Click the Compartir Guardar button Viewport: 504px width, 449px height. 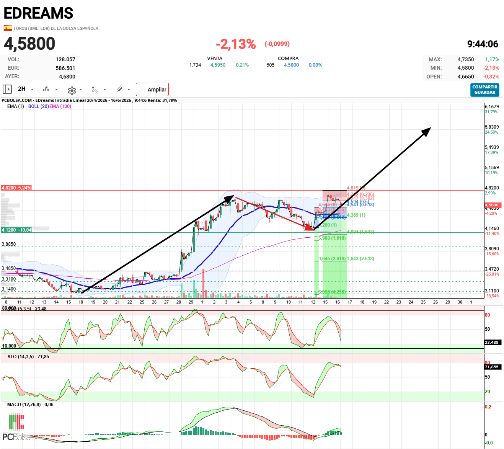(x=485, y=90)
